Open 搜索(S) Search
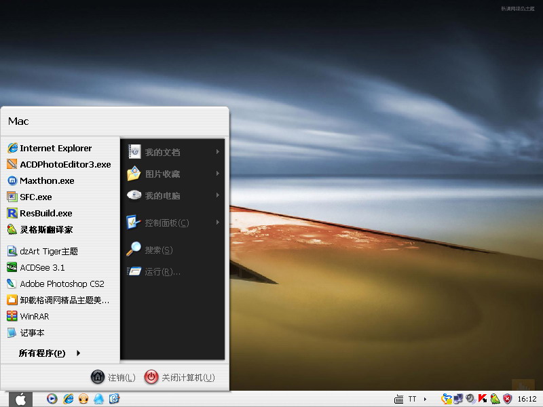543x407 pixels. click(x=173, y=250)
